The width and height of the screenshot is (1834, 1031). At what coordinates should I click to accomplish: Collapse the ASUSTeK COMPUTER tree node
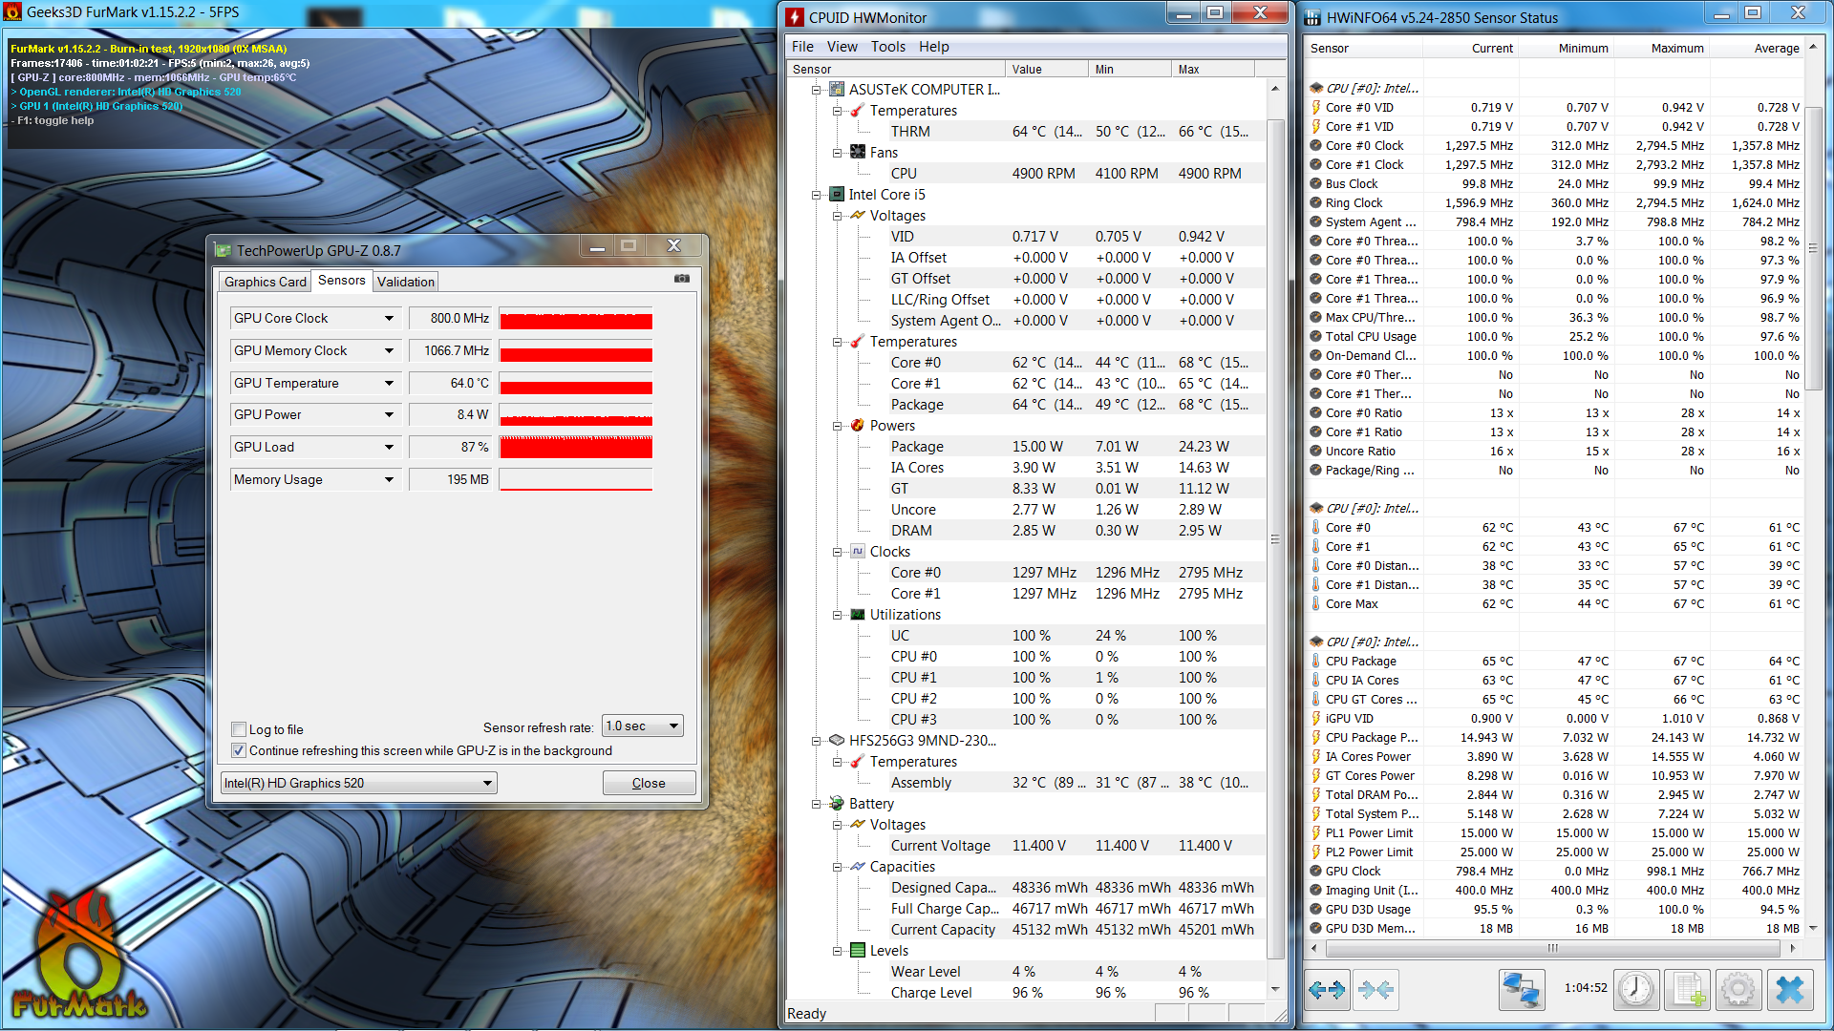click(x=816, y=90)
